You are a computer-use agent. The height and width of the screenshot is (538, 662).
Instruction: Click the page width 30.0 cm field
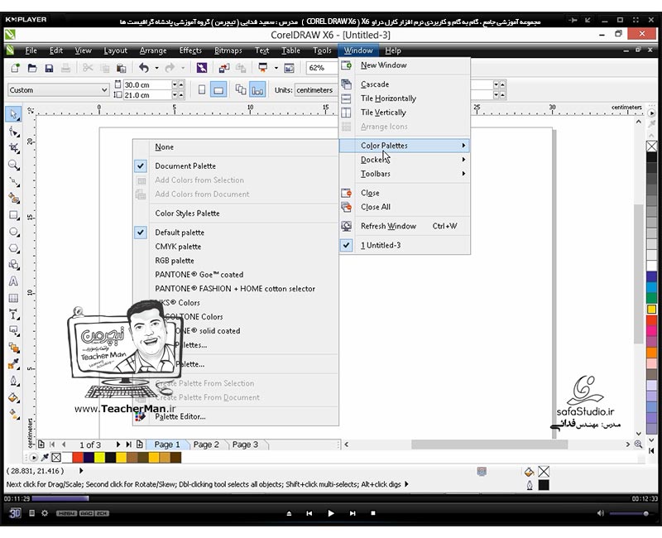(147, 85)
